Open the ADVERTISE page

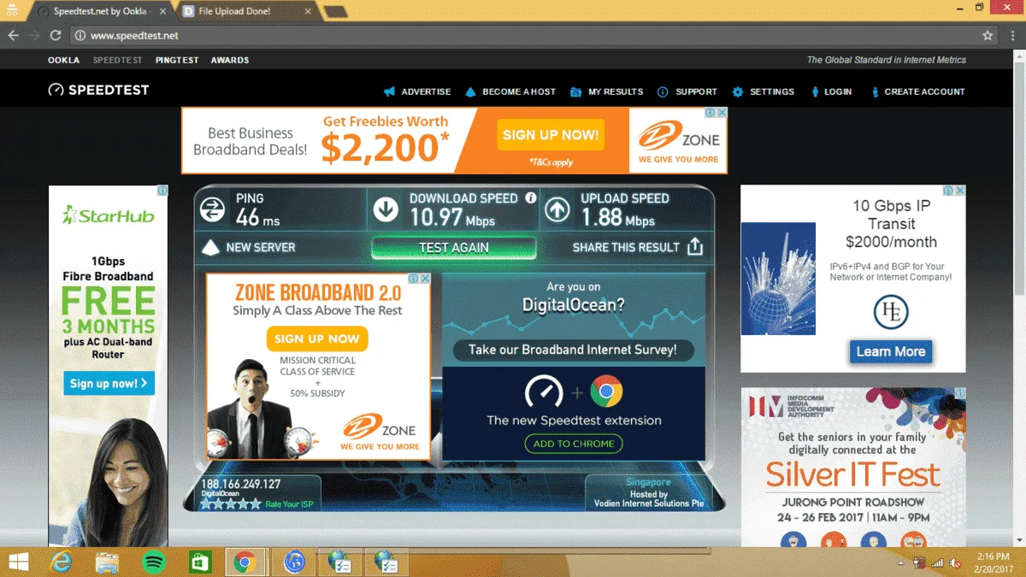point(417,91)
